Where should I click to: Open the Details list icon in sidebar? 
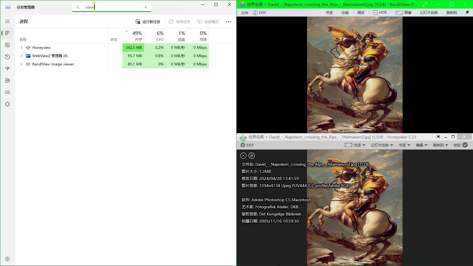[x=7, y=92]
